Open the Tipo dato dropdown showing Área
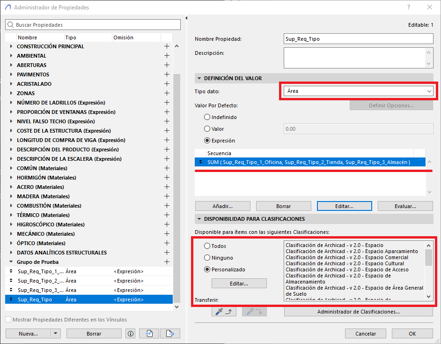The width and height of the screenshot is (441, 344). (x=359, y=91)
